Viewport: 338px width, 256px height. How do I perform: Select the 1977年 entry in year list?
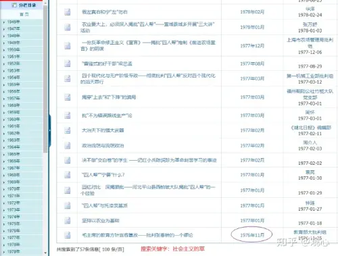coord(14,238)
